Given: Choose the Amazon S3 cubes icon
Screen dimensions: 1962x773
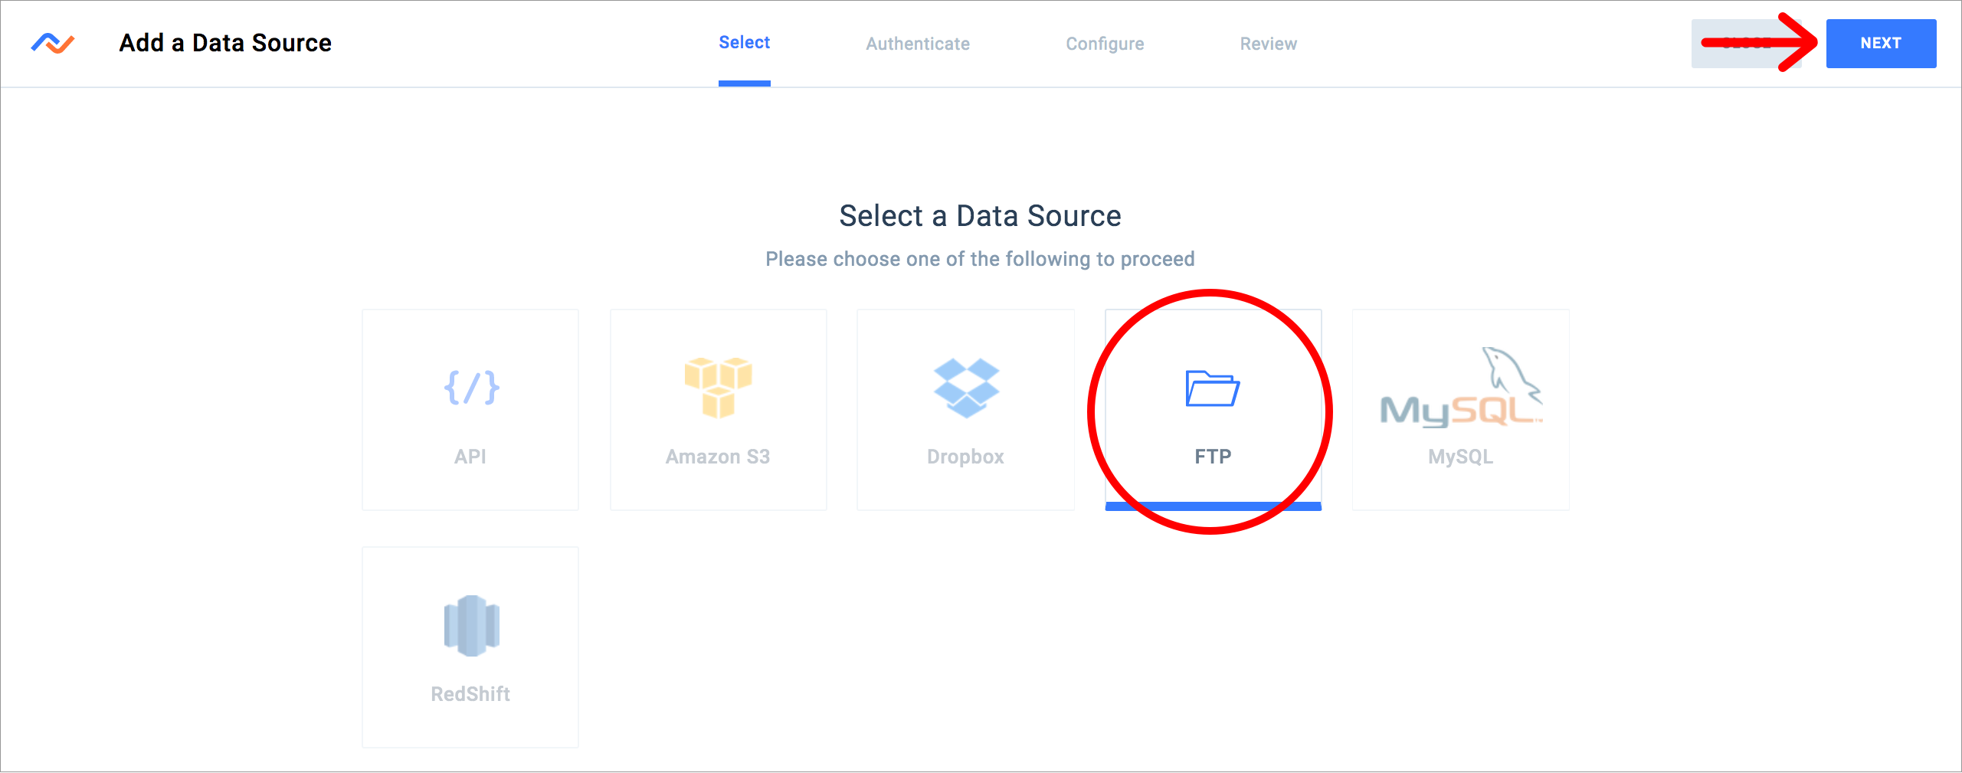Looking at the screenshot, I should coord(718,387).
